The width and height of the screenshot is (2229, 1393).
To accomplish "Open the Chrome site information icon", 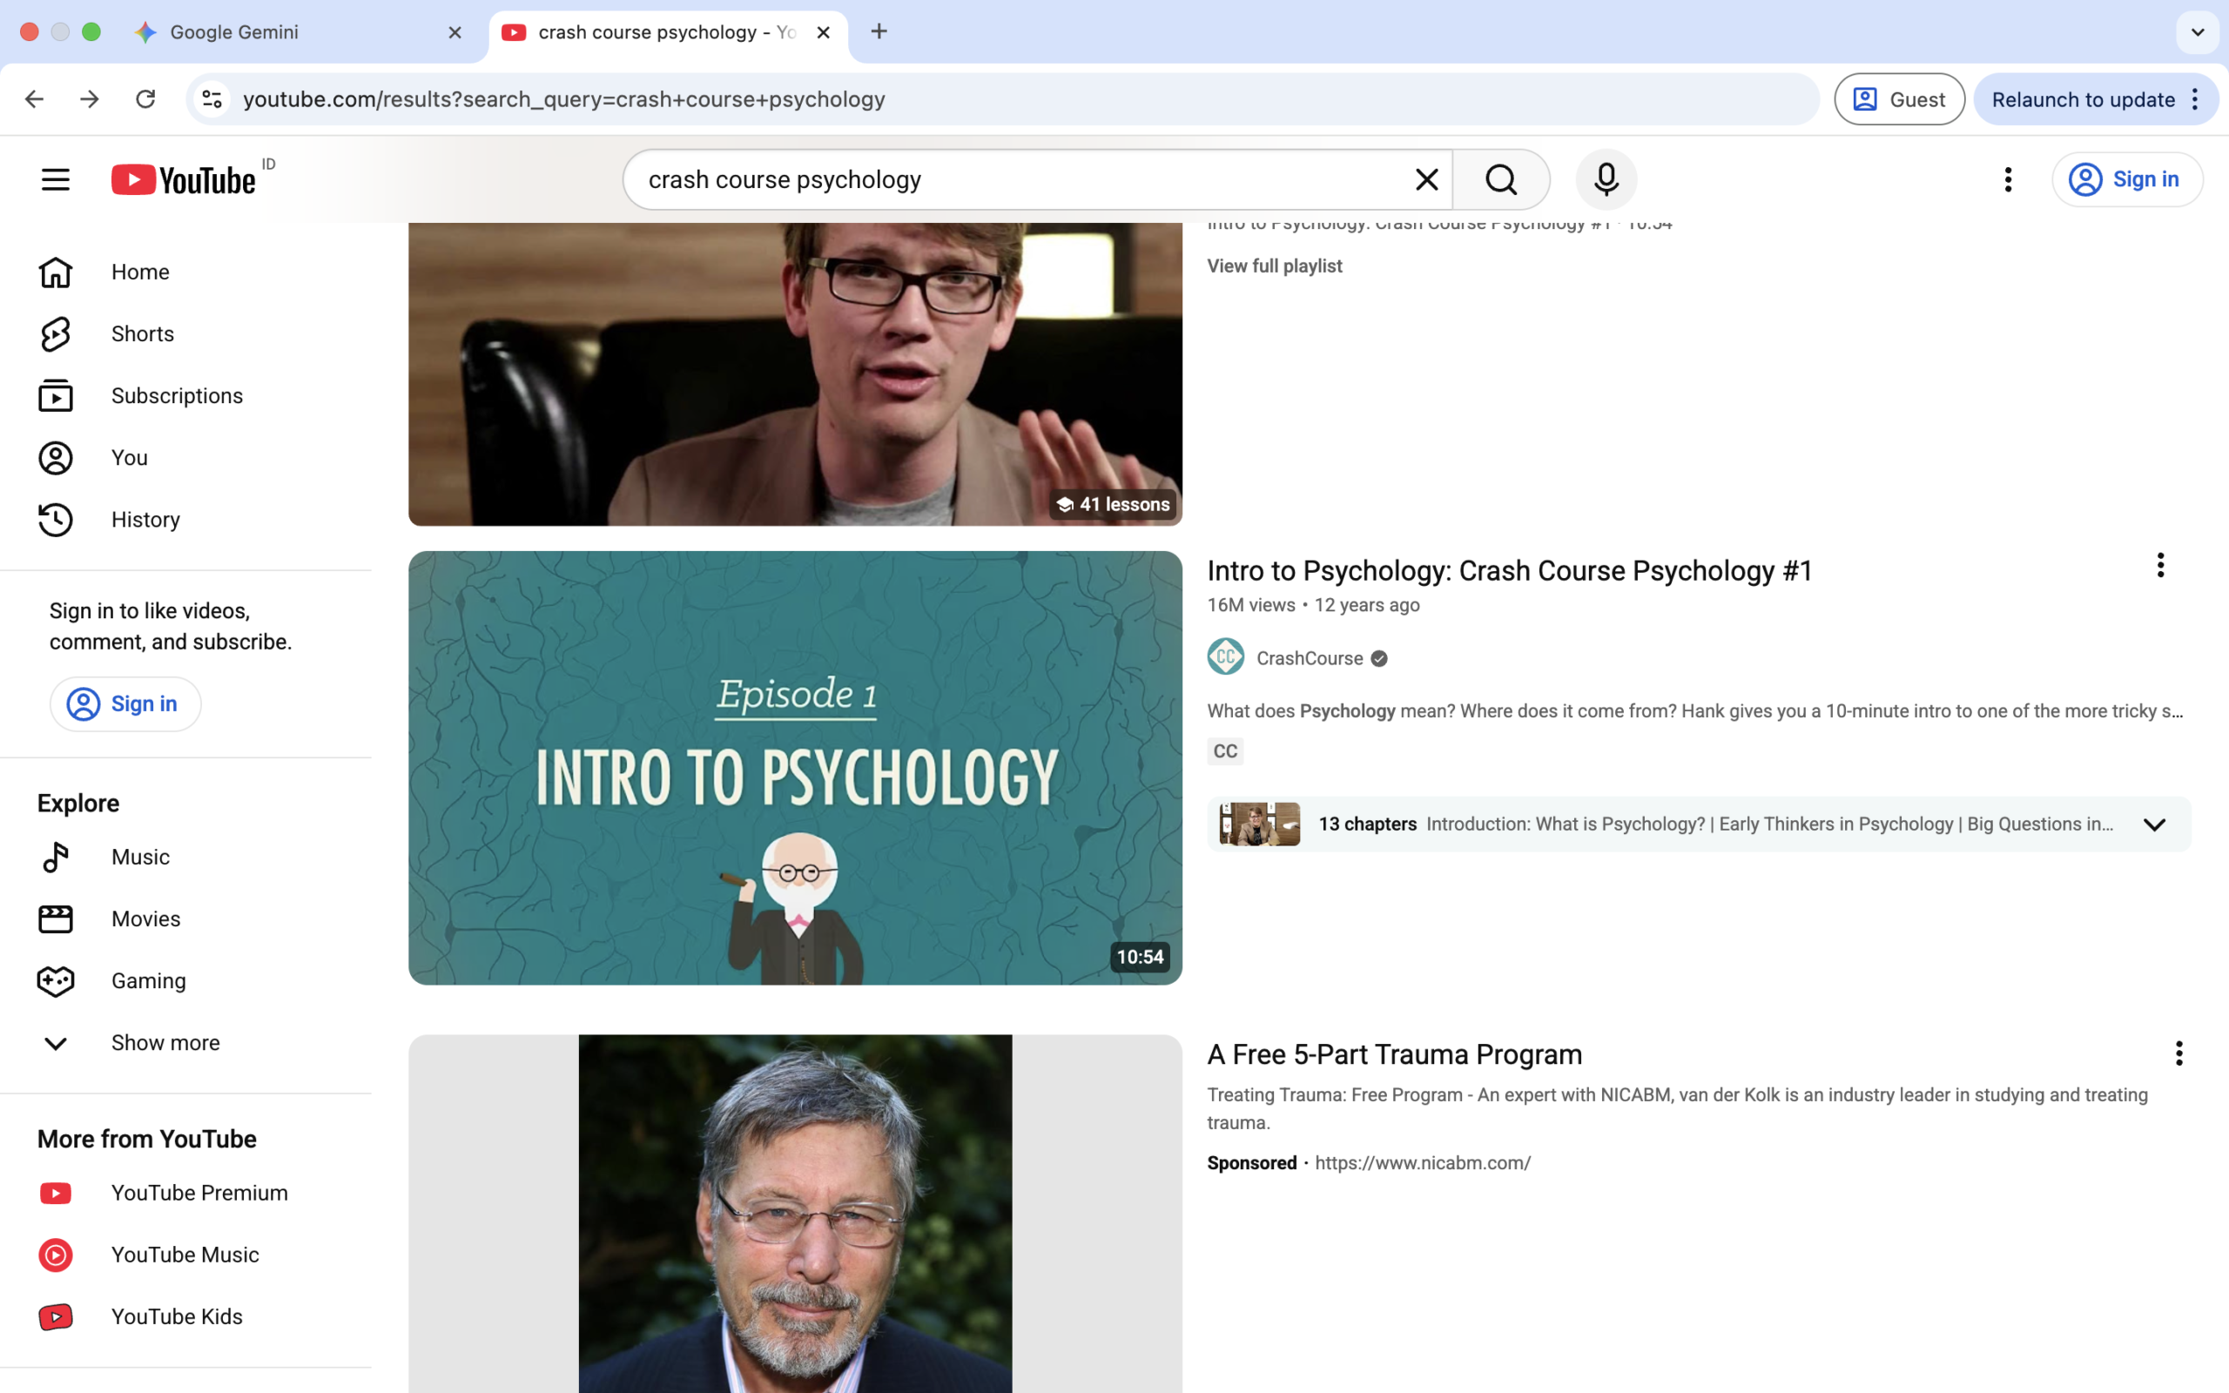I will [212, 99].
